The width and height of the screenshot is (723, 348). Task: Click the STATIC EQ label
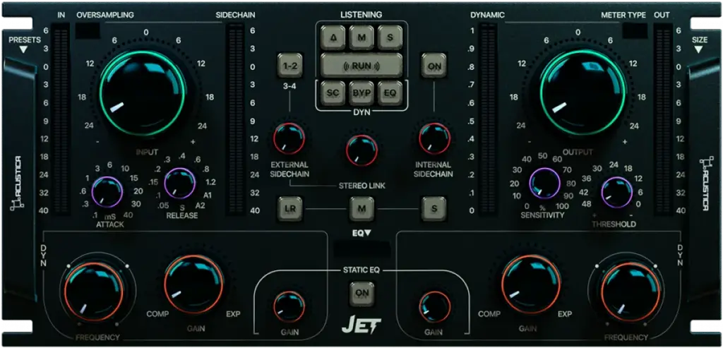(x=361, y=270)
